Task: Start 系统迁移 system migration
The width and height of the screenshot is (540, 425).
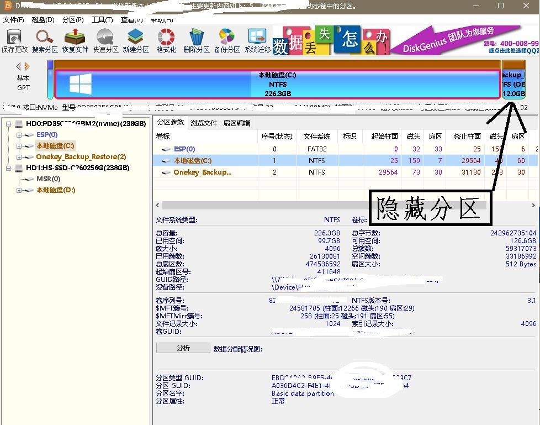Action: click(x=257, y=41)
